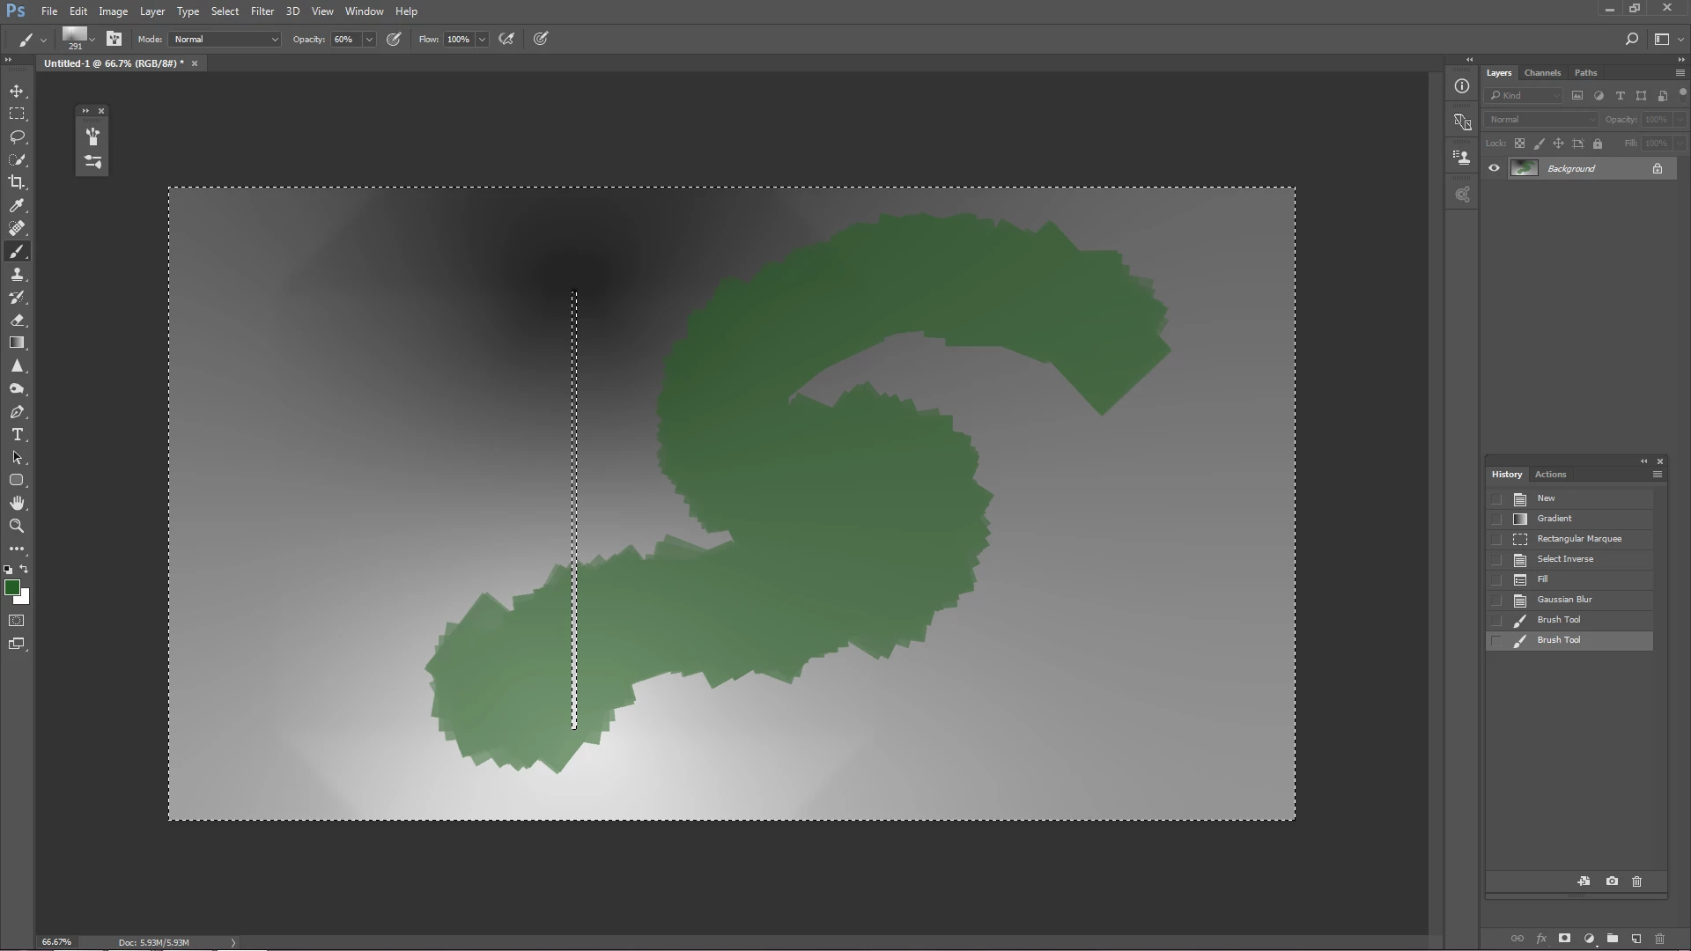Toggle pressure for opacity button

(x=394, y=39)
